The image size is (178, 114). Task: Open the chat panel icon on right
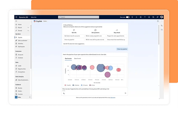tap(162, 30)
